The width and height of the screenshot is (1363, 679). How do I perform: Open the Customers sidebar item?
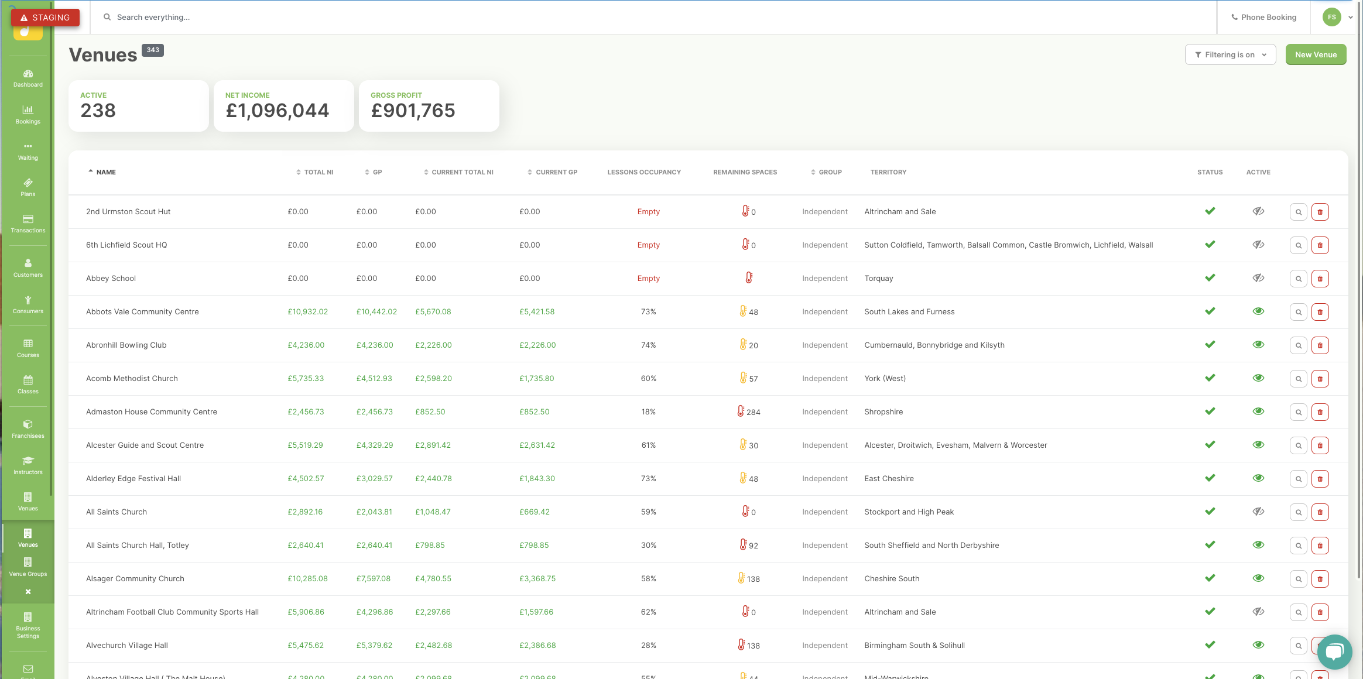click(x=28, y=268)
